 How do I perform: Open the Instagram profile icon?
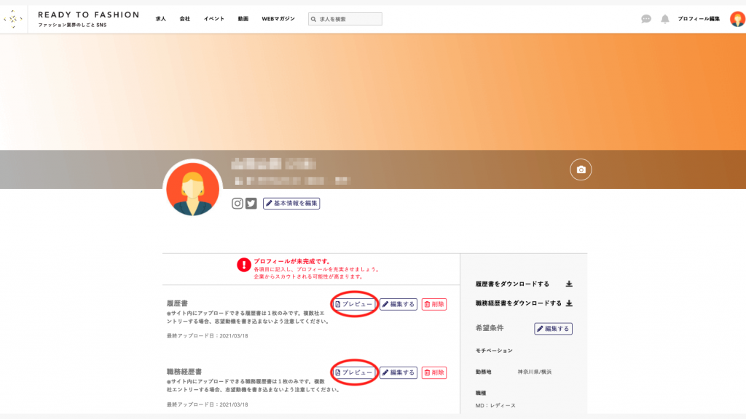[x=237, y=204]
